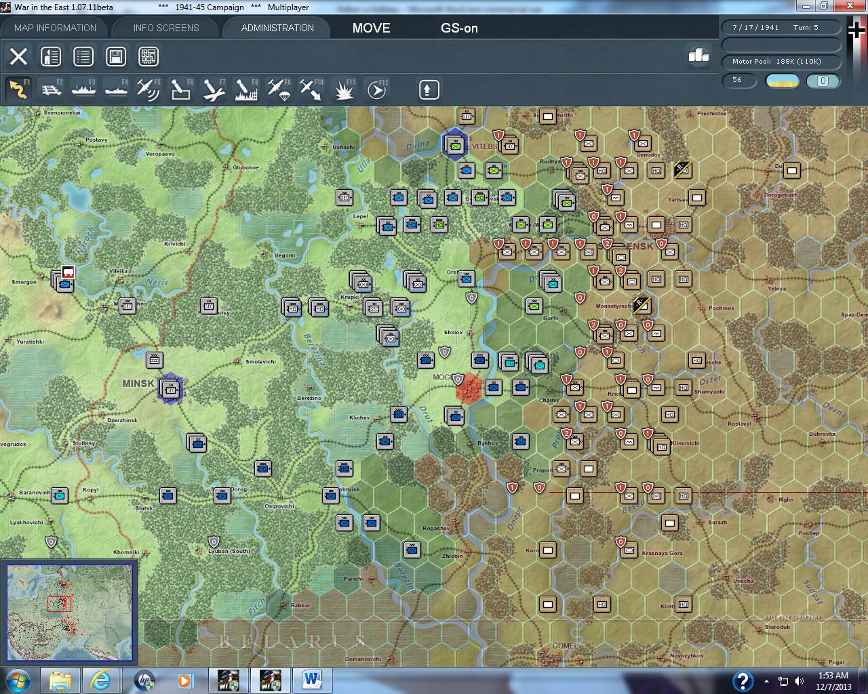Screen dimensions: 868x694
Task: Open the list/log icon in Administration toolbar
Action: tap(83, 56)
